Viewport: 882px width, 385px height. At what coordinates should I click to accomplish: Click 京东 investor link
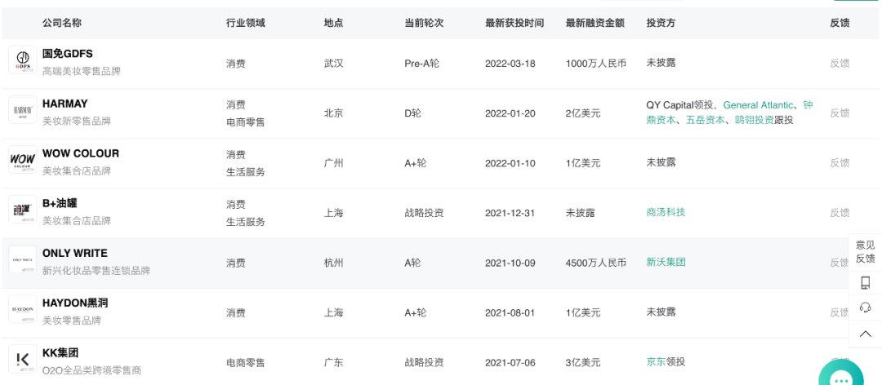[656, 361]
